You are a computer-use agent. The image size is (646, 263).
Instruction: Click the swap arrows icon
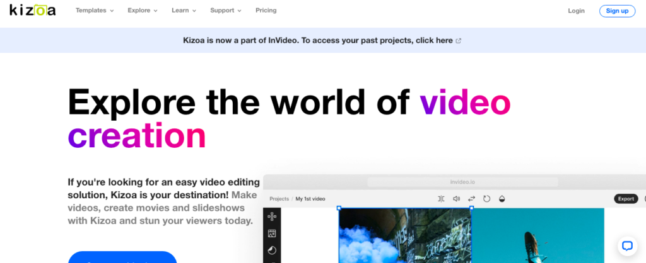tap(472, 199)
